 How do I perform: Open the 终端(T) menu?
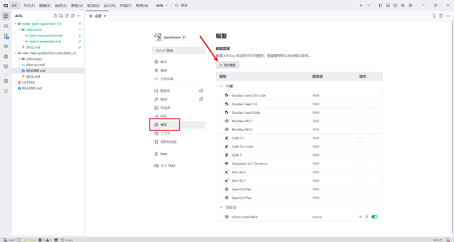[x=126, y=5]
